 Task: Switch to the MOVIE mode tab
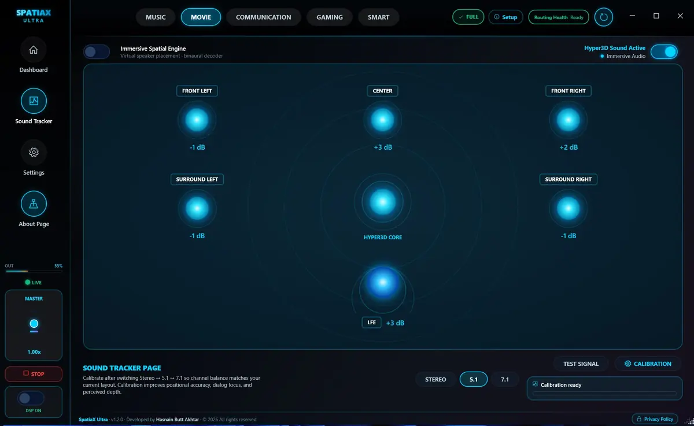tap(201, 17)
